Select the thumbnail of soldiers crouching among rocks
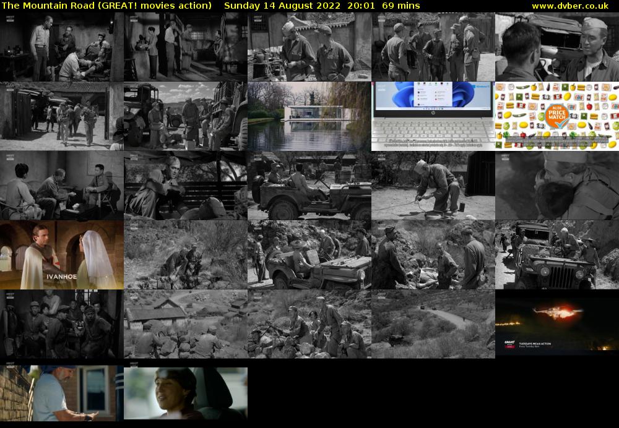The width and height of the screenshot is (619, 428). tap(309, 324)
